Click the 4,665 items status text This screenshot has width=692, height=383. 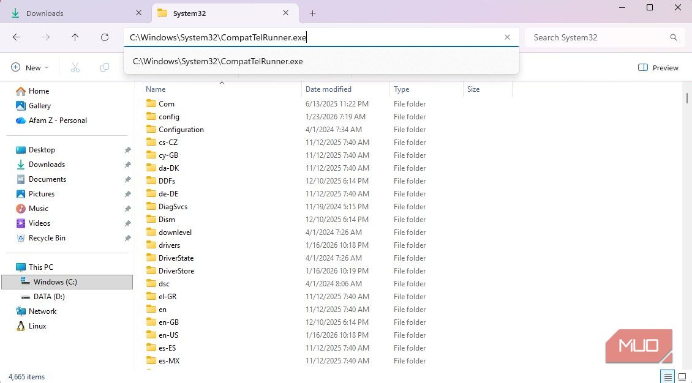pos(26,377)
